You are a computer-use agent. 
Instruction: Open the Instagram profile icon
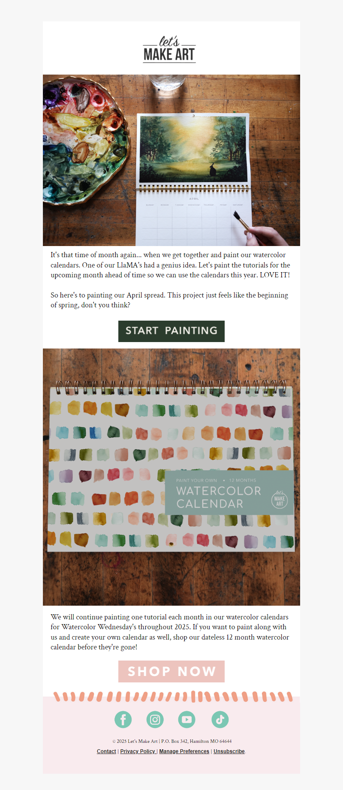[155, 719]
